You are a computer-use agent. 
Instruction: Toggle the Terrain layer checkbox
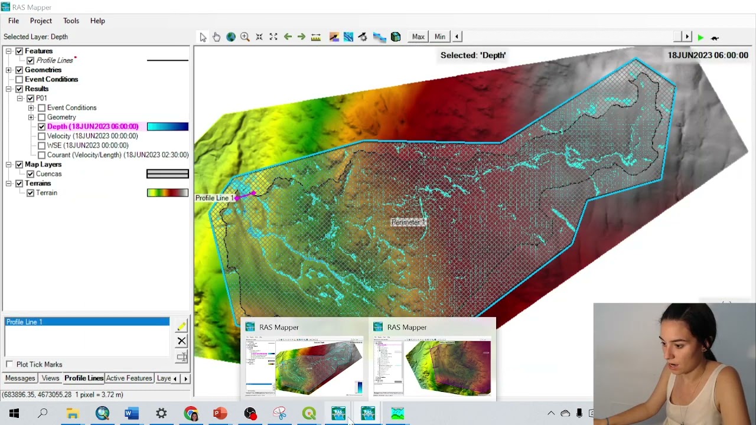31,193
